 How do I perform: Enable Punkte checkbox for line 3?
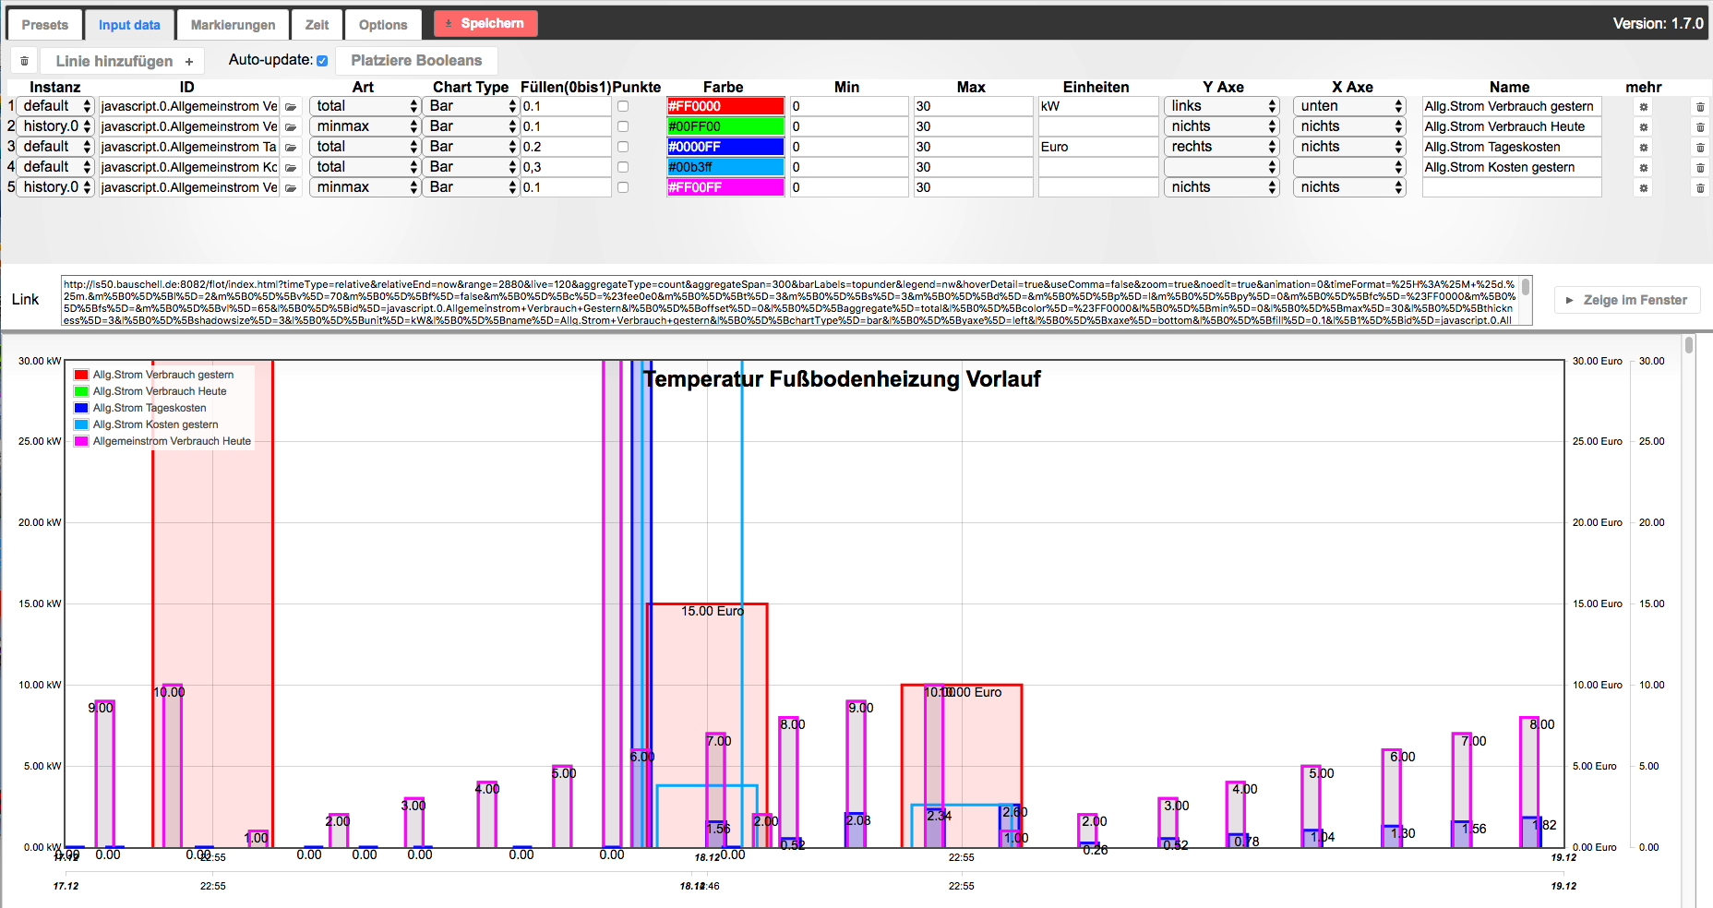pyautogui.click(x=623, y=147)
